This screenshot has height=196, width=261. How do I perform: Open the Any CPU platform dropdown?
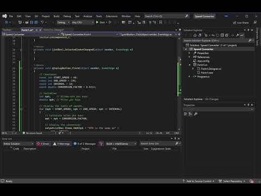tap(83, 22)
